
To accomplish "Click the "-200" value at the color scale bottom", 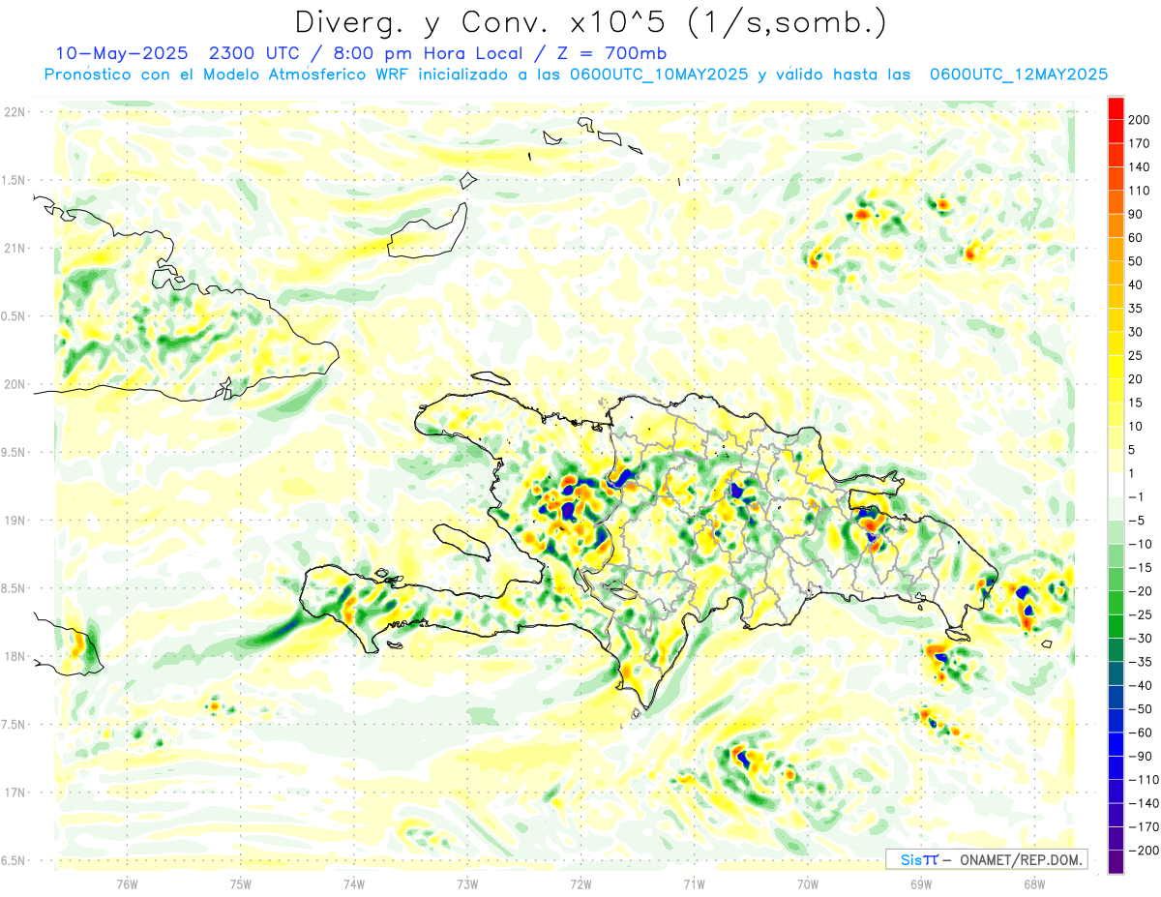I will point(1142,851).
